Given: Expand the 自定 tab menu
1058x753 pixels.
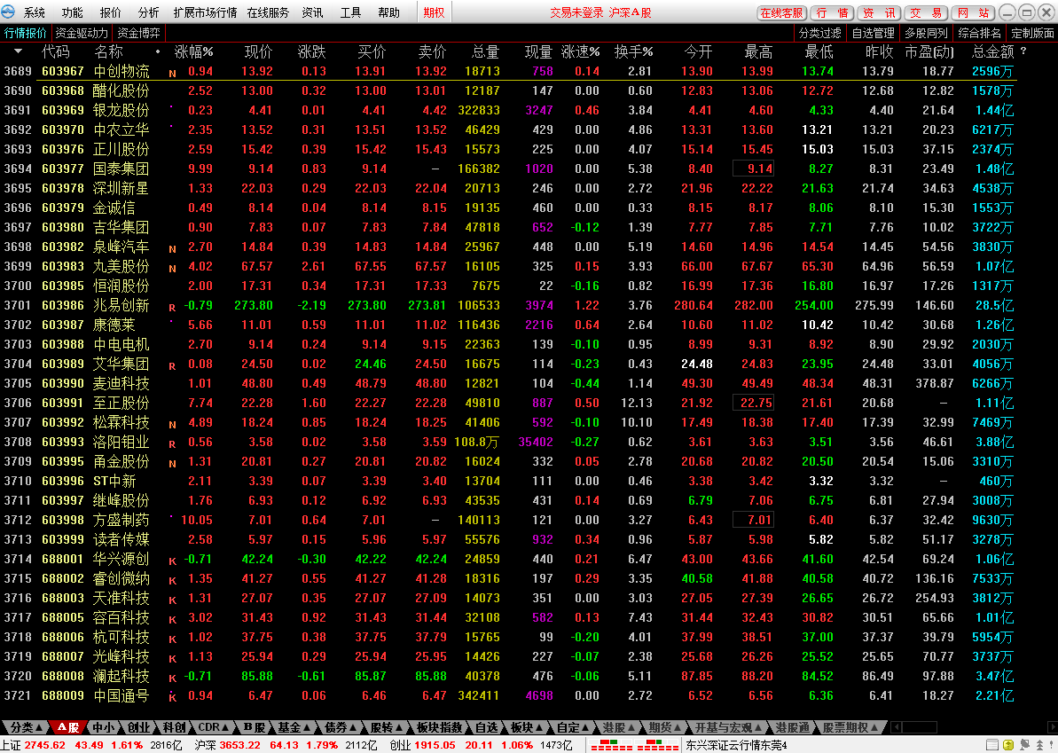Looking at the screenshot, I should pos(585,727).
